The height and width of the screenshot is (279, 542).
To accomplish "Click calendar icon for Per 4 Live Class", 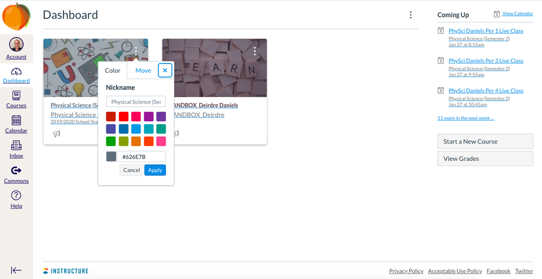I will 441,90.
